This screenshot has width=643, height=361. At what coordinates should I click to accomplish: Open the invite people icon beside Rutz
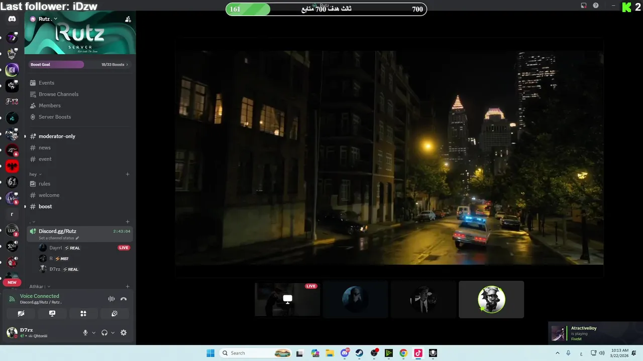[128, 19]
